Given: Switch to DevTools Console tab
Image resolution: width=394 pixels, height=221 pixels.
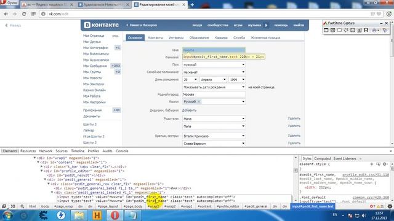Looking at the screenshot, I should [x=122, y=151].
